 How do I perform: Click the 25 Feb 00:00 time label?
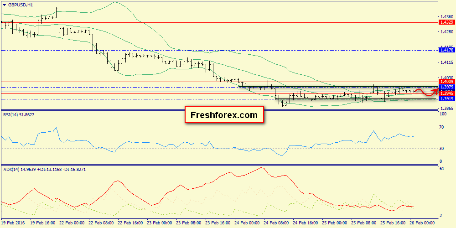334,223
